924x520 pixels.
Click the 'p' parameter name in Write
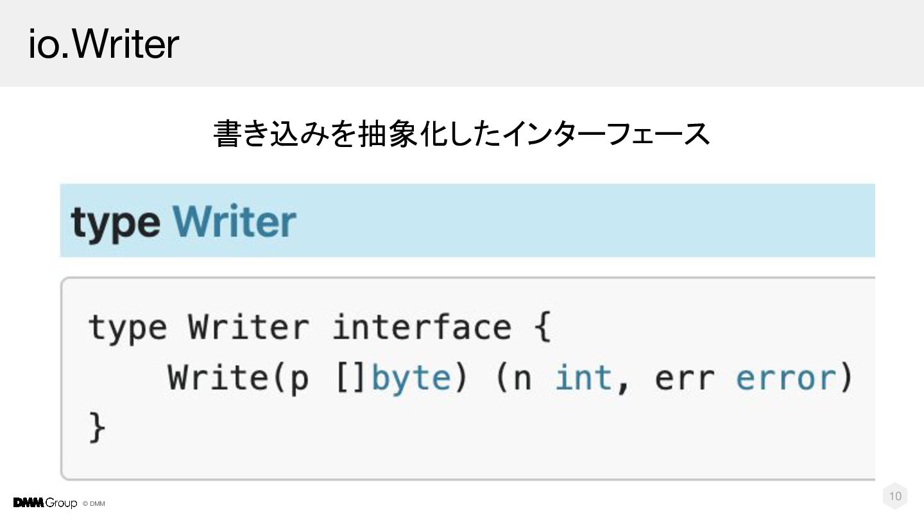coord(299,379)
